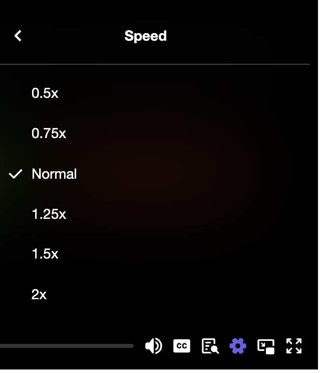
Task: Click the Speed menu title
Action: pyautogui.click(x=145, y=36)
